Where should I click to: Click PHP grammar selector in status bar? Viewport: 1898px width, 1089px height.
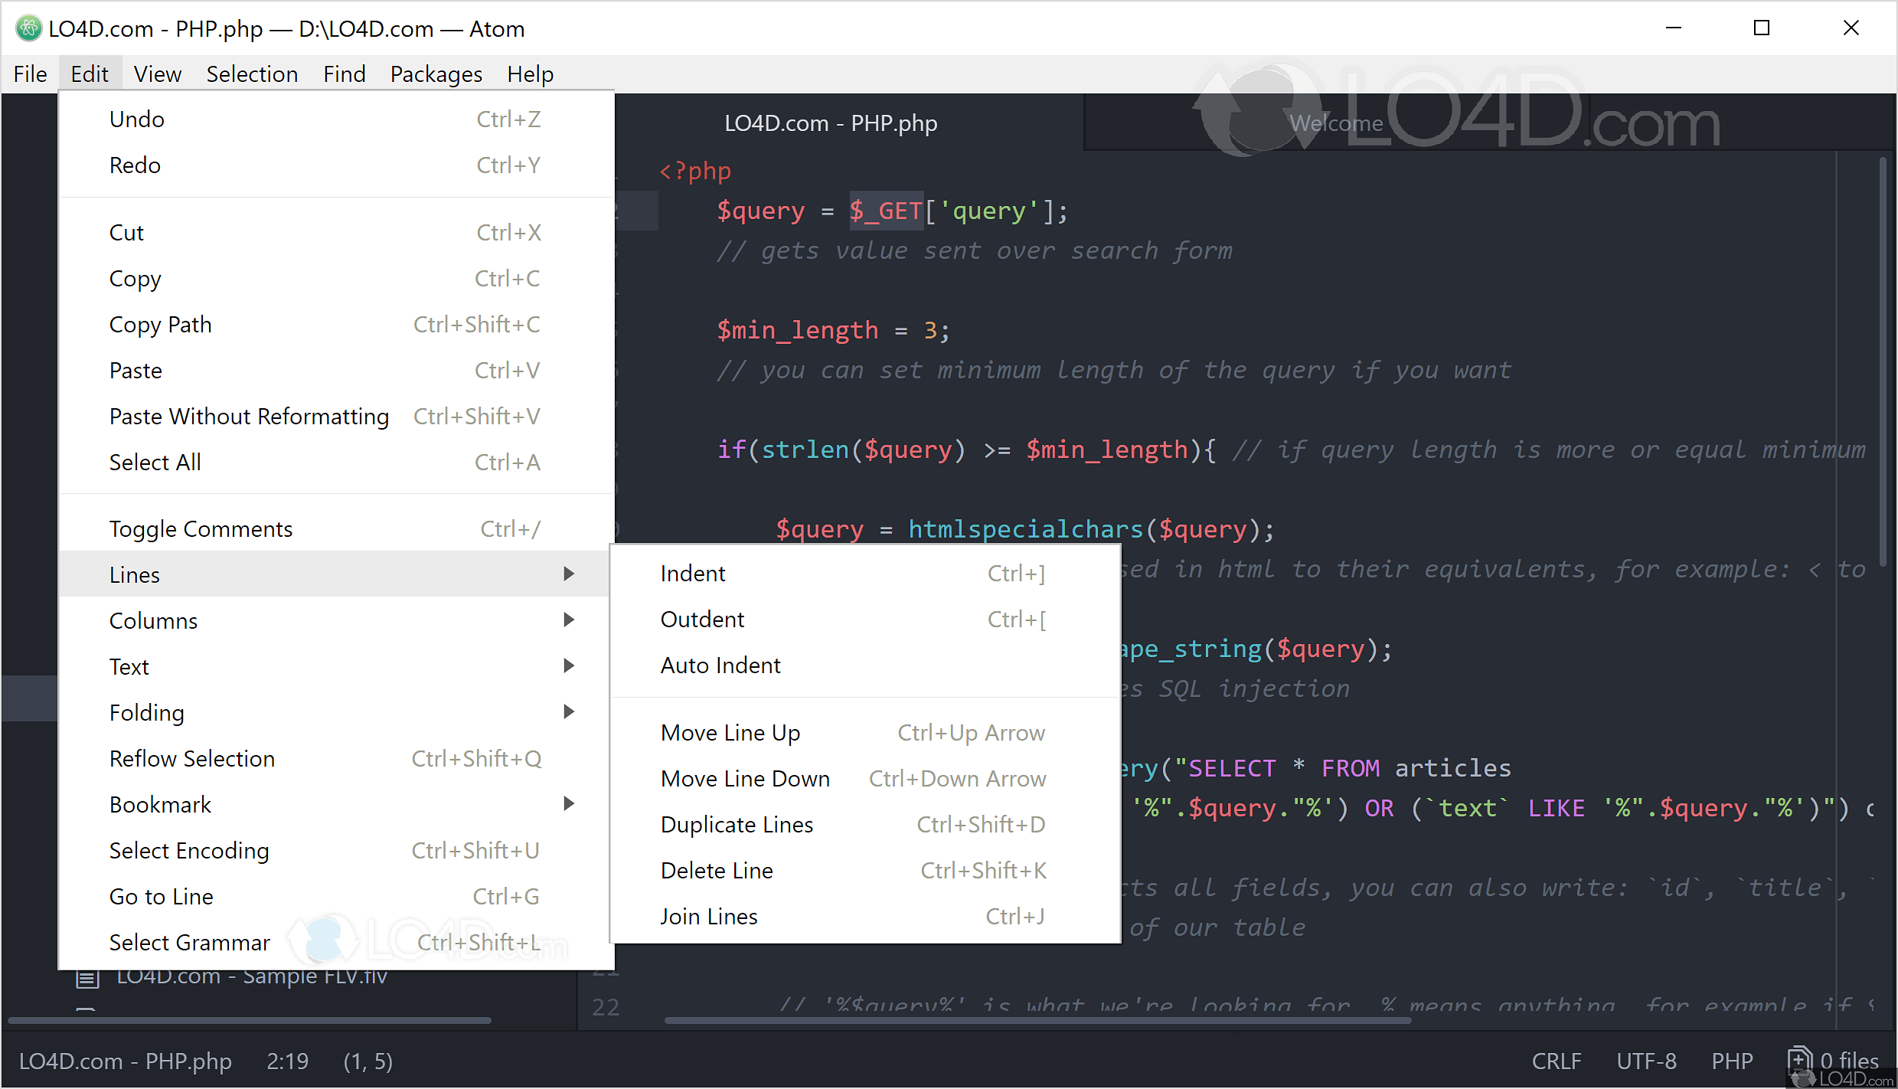pyautogui.click(x=1732, y=1061)
